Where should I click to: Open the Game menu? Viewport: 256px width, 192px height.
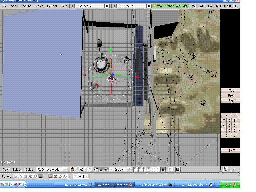tap(39, 6)
